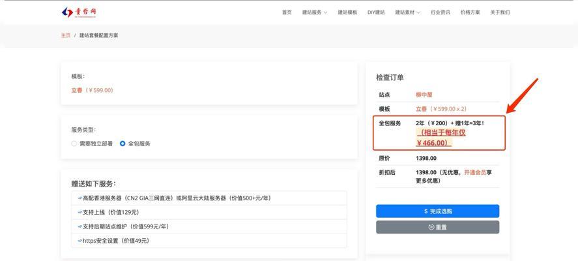578x261 pixels.
Task: Click the 完成选购 button
Action: (437, 211)
